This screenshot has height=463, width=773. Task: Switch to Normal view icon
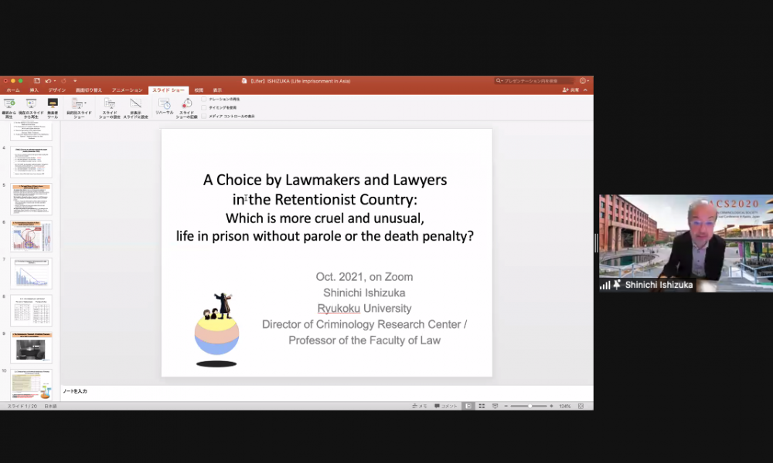468,406
